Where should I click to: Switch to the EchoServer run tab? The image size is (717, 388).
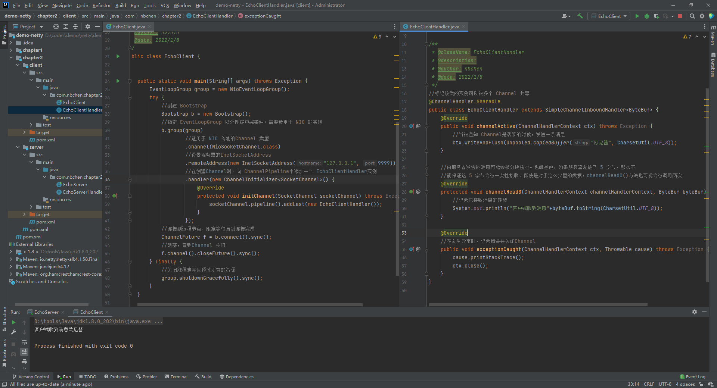[x=46, y=312]
